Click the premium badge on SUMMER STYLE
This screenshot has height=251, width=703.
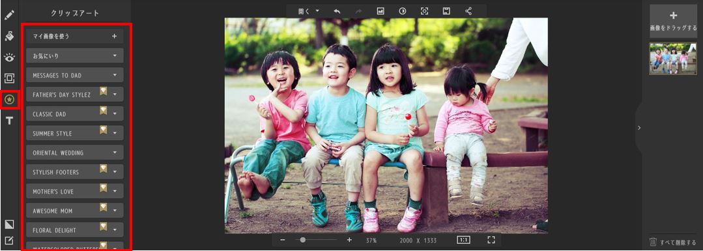tap(103, 130)
